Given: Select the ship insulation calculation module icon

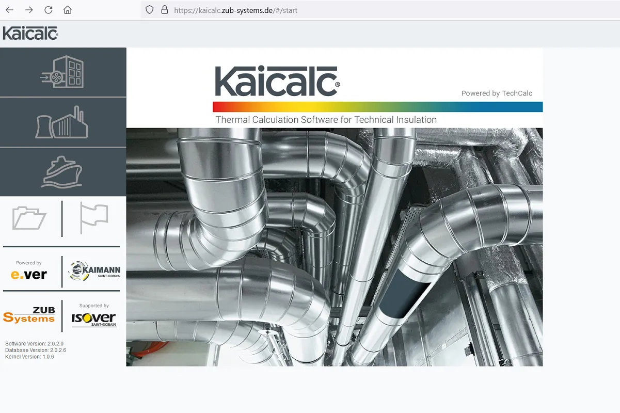Looking at the screenshot, I should point(63,171).
